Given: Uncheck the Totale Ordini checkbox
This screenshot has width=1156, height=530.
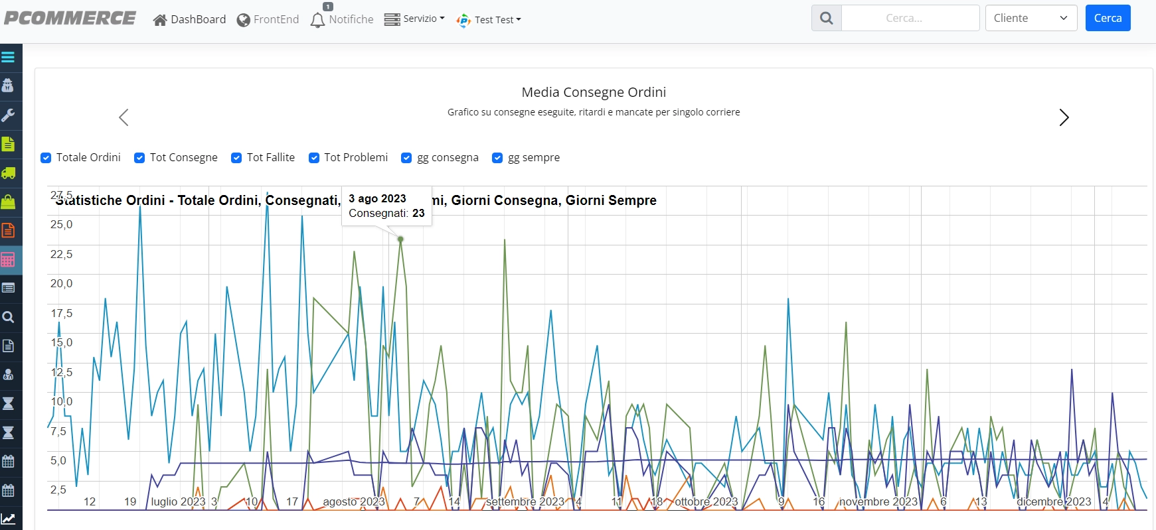Looking at the screenshot, I should tap(46, 158).
